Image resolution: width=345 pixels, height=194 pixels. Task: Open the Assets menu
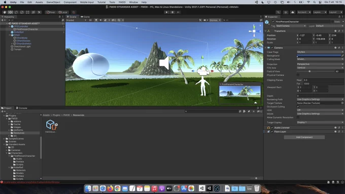[x=39, y=2]
